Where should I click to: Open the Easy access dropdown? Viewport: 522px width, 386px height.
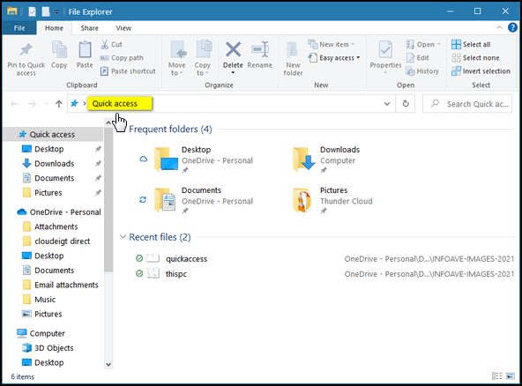[334, 58]
